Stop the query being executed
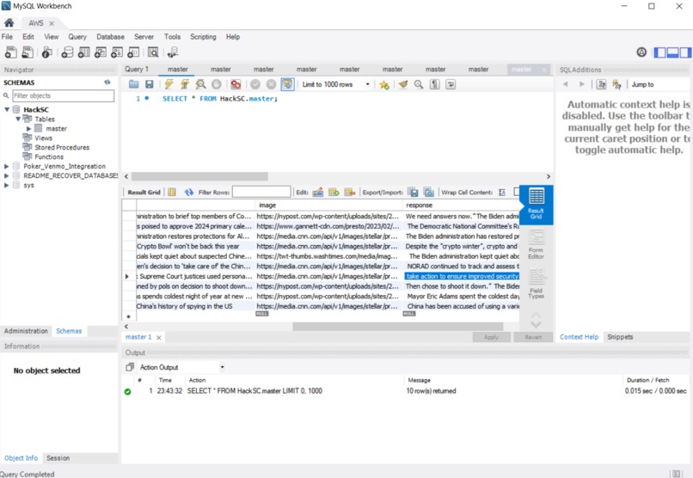The width and height of the screenshot is (693, 478). [x=216, y=84]
